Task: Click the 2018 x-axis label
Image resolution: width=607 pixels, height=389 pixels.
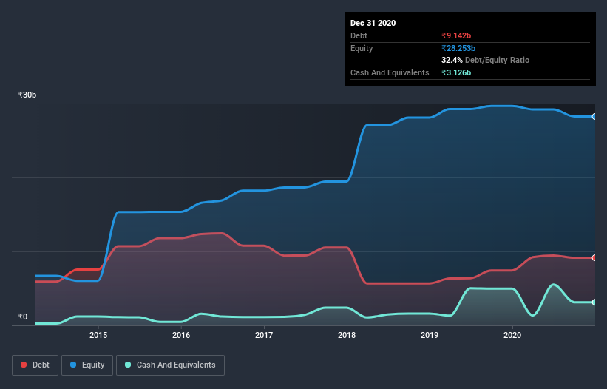Action: (x=347, y=335)
